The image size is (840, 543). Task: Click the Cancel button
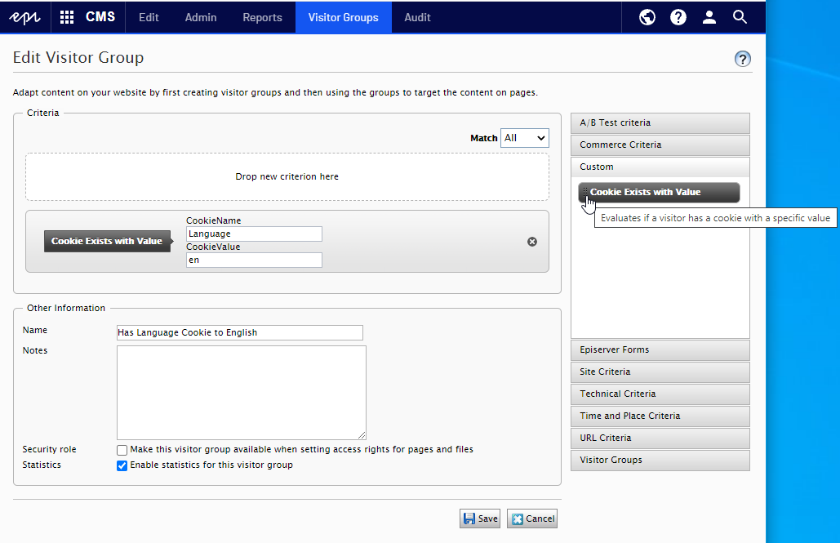click(x=532, y=519)
